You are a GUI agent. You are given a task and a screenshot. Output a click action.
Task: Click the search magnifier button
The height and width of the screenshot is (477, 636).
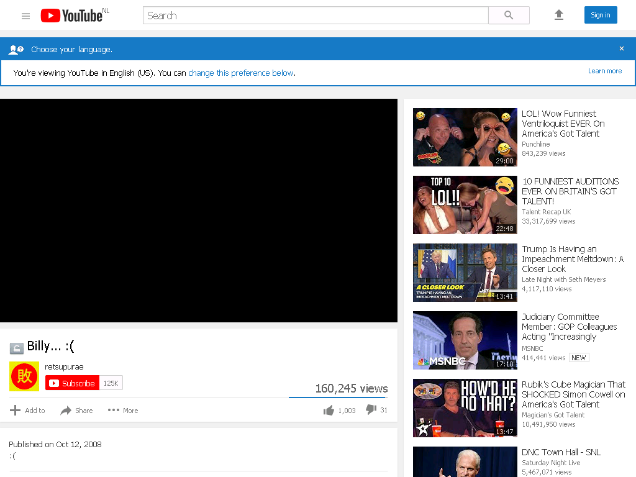click(x=509, y=16)
